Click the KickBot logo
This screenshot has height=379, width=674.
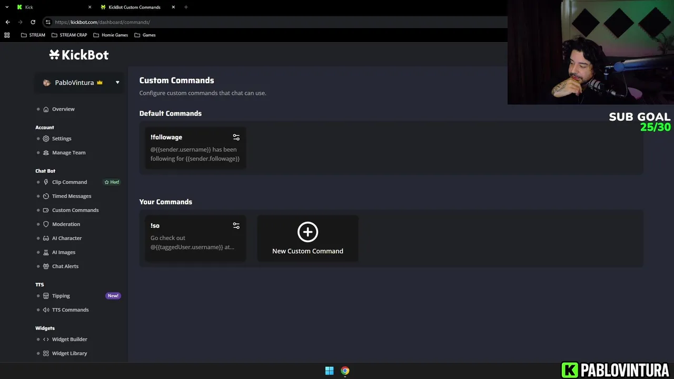[79, 55]
